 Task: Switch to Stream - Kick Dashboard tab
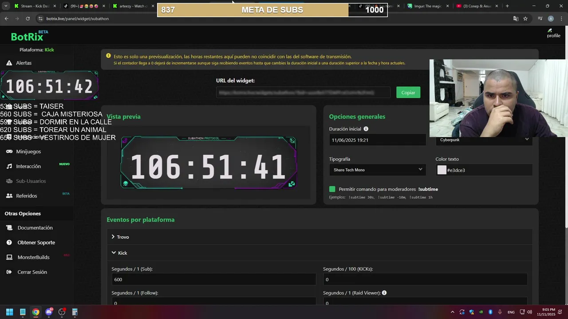[35, 6]
